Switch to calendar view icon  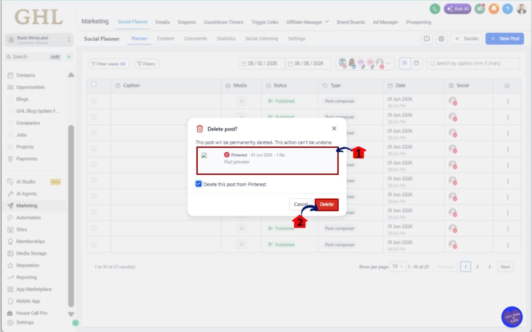pos(416,63)
